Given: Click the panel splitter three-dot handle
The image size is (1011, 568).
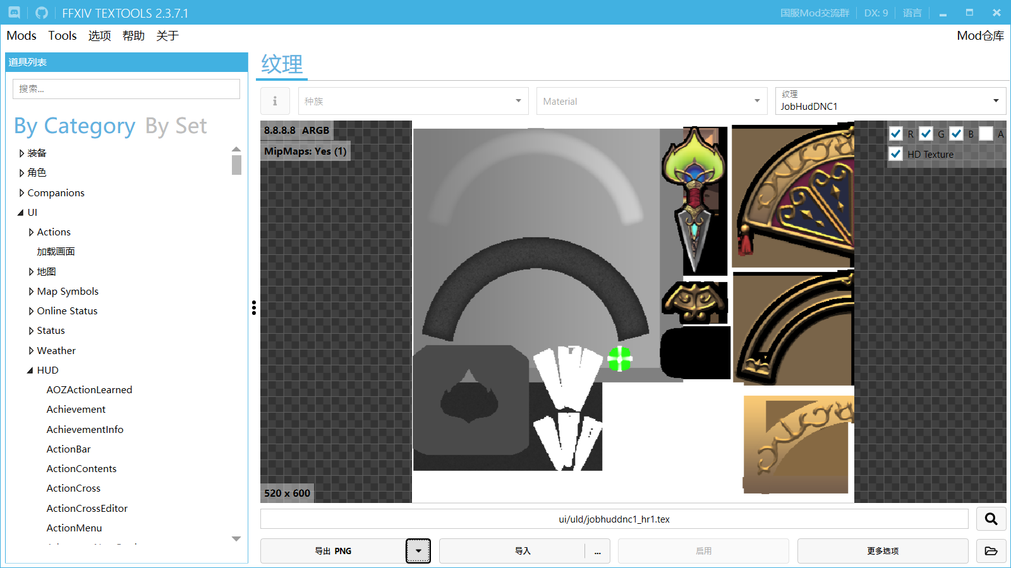Looking at the screenshot, I should [x=254, y=307].
